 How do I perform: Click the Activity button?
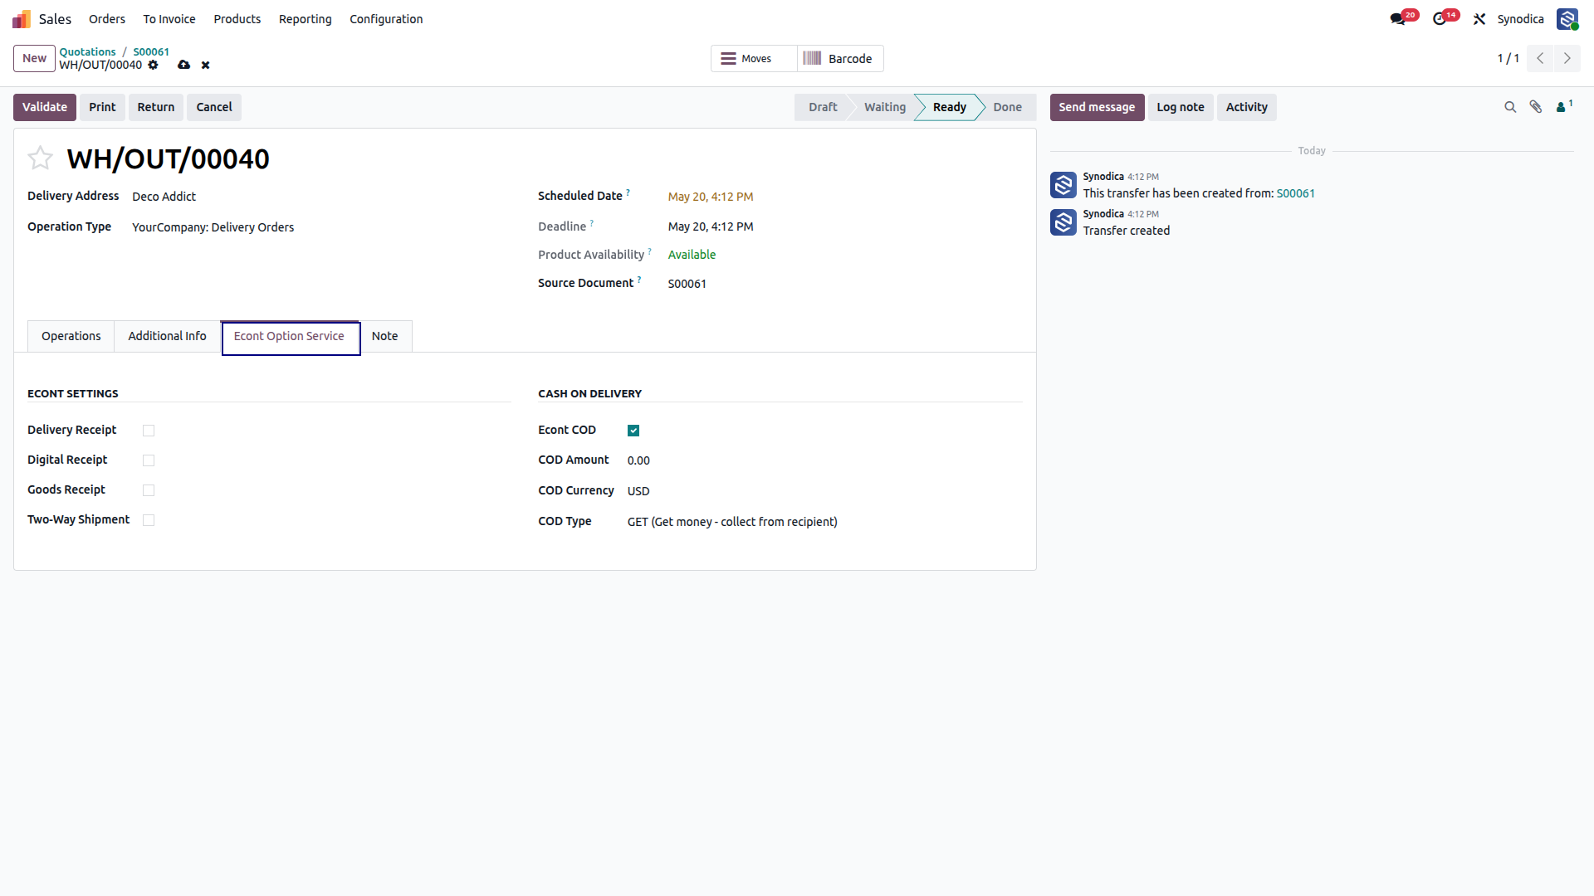coord(1247,107)
